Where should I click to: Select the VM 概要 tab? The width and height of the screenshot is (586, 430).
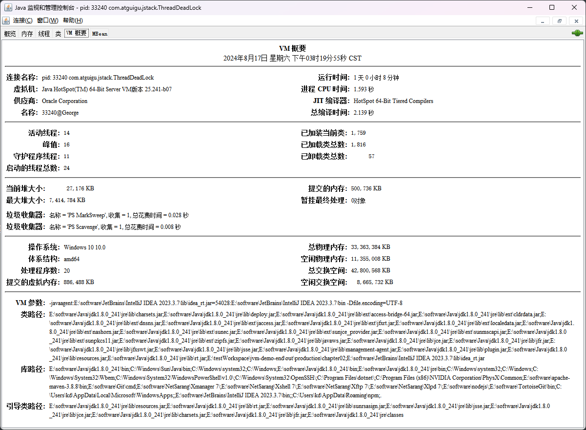pos(76,33)
